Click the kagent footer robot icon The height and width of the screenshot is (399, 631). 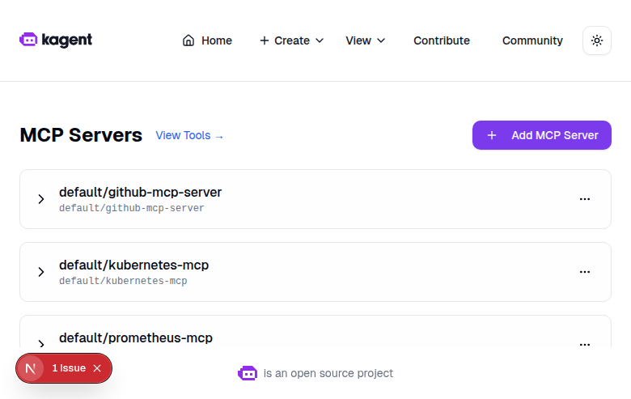pos(248,373)
